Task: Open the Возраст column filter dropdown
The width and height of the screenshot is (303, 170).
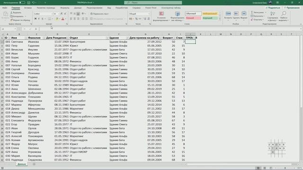Action: click(174, 38)
